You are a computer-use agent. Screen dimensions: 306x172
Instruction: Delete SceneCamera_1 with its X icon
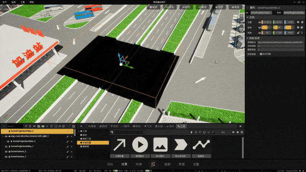click(x=72, y=157)
